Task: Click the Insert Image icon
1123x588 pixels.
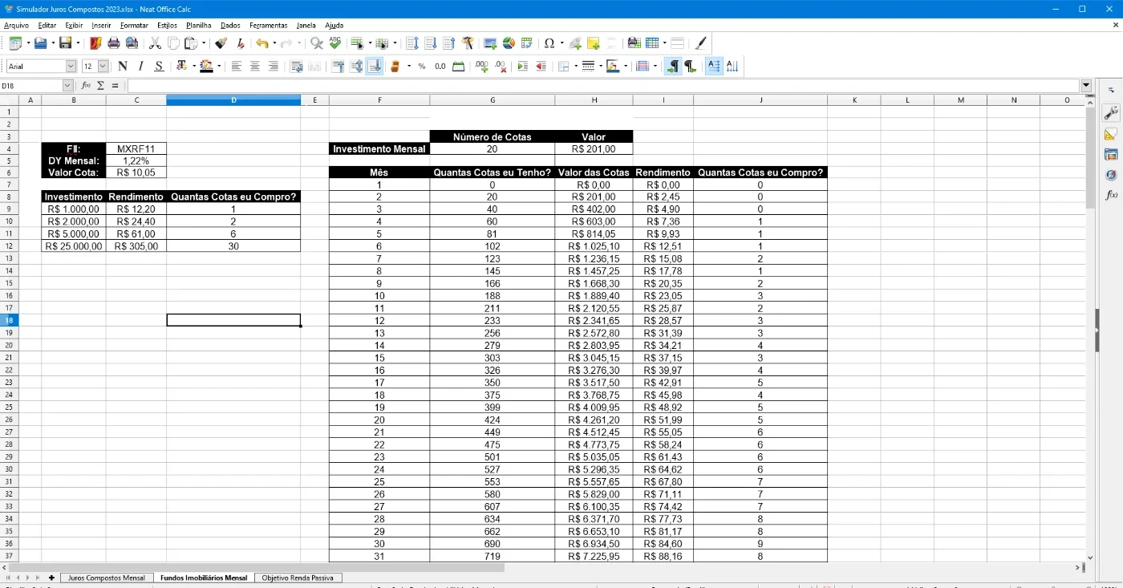Action: coord(490,43)
